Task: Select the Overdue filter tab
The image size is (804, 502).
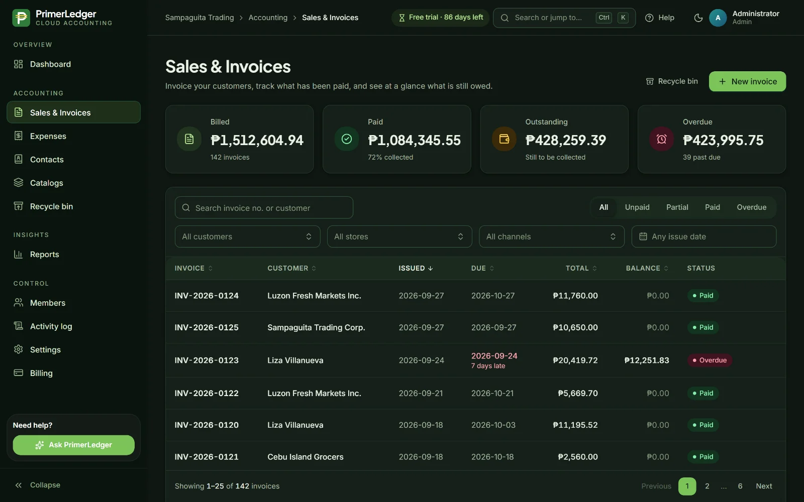Action: pyautogui.click(x=751, y=207)
